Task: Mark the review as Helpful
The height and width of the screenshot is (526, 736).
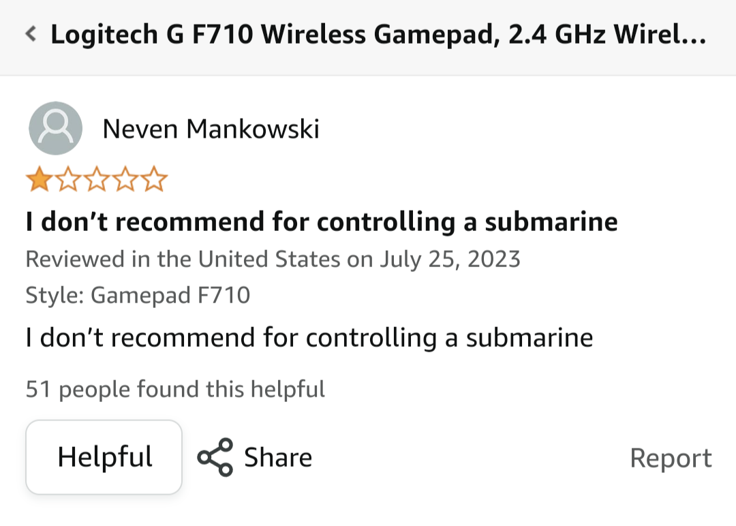Action: [104, 457]
